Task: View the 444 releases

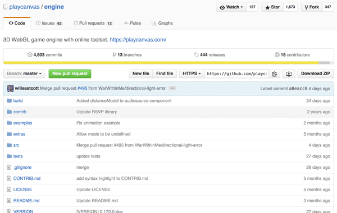Action: coord(210,55)
